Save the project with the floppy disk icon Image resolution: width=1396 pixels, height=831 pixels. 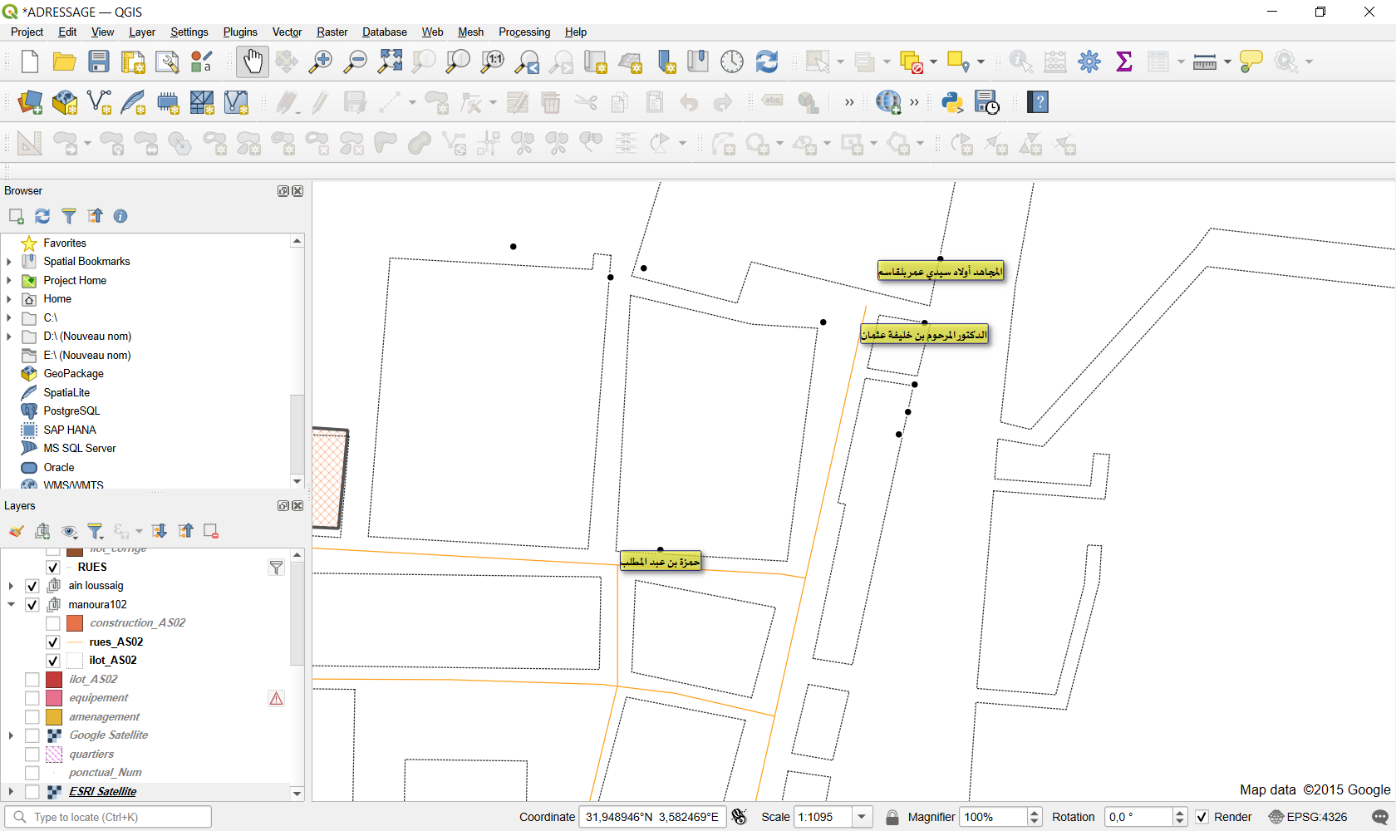[99, 61]
